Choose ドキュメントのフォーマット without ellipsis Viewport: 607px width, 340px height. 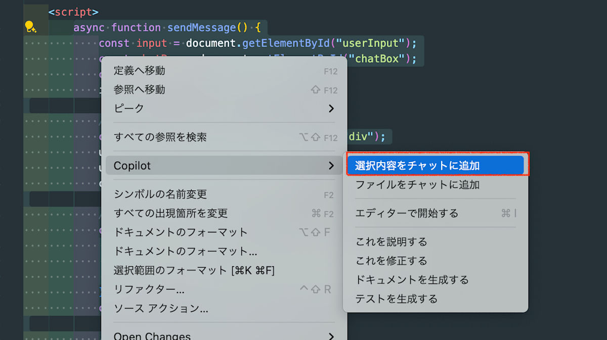[x=224, y=232]
